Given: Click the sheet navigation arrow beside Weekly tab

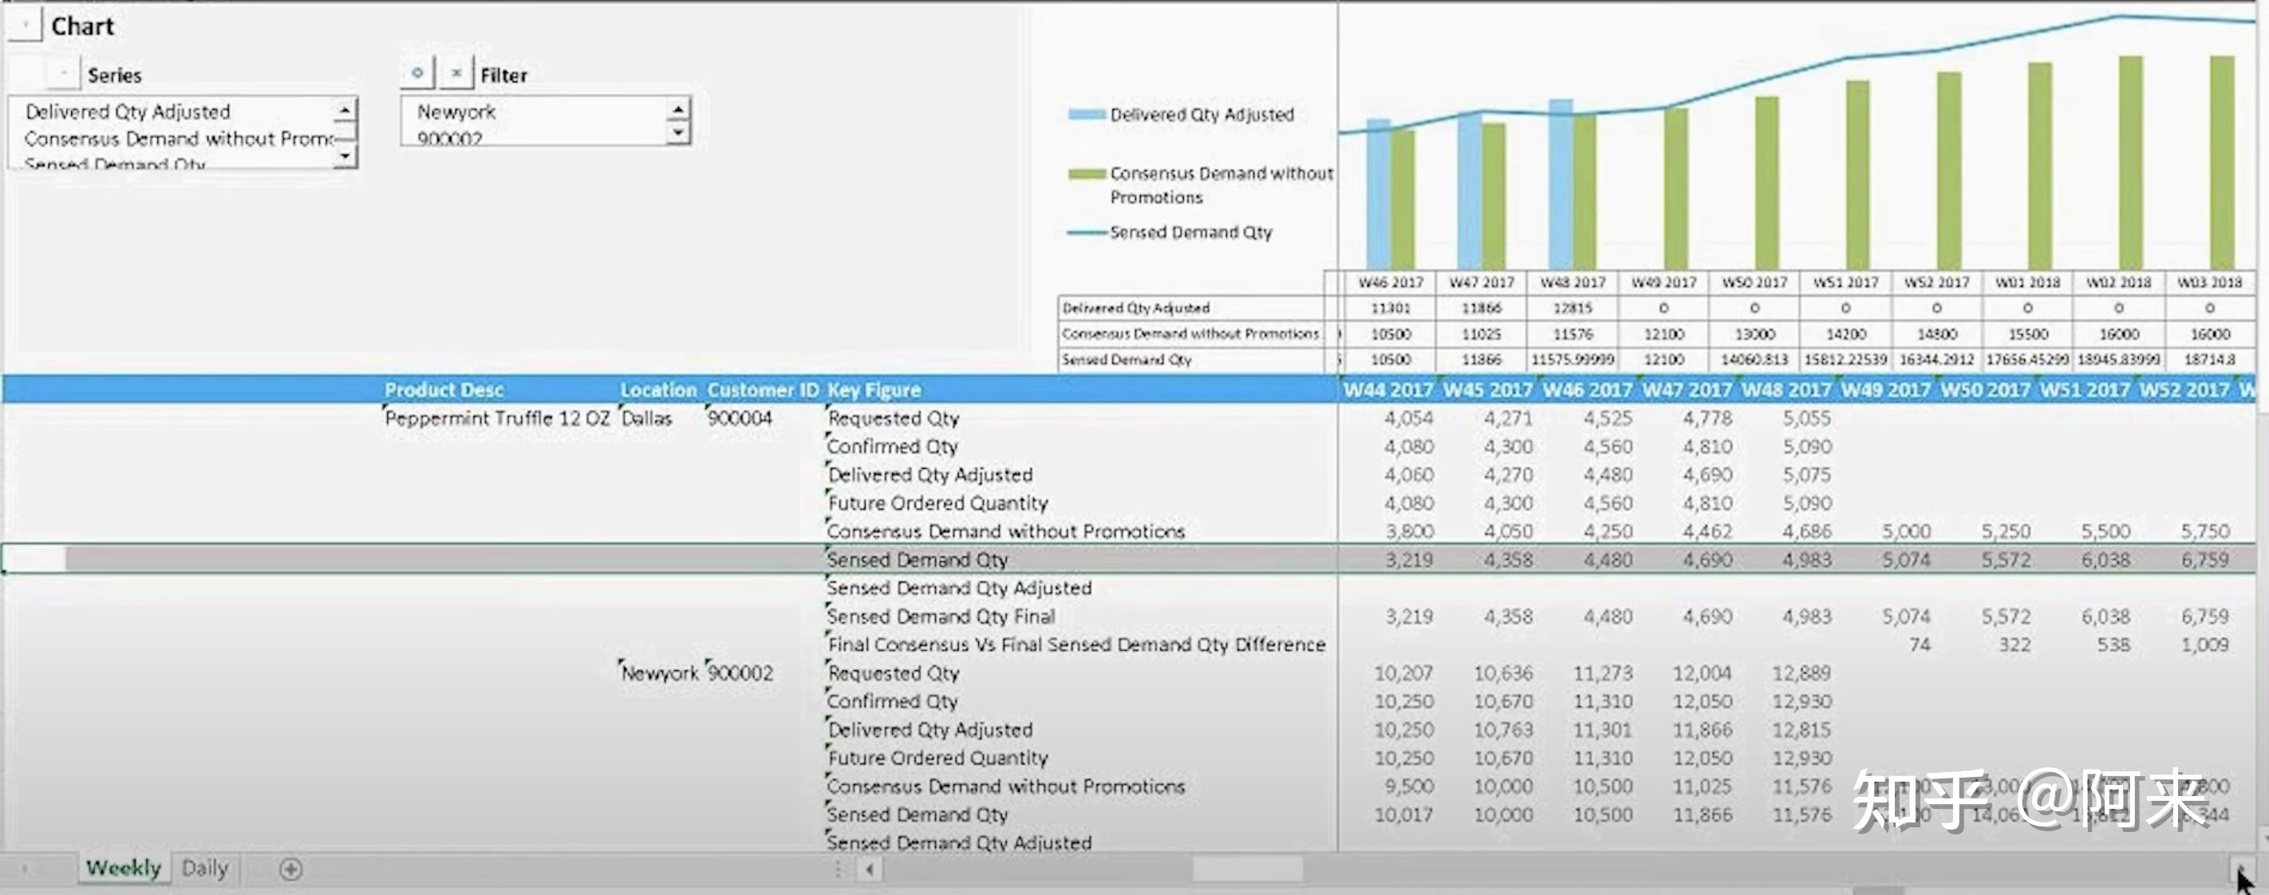Looking at the screenshot, I should [x=26, y=869].
